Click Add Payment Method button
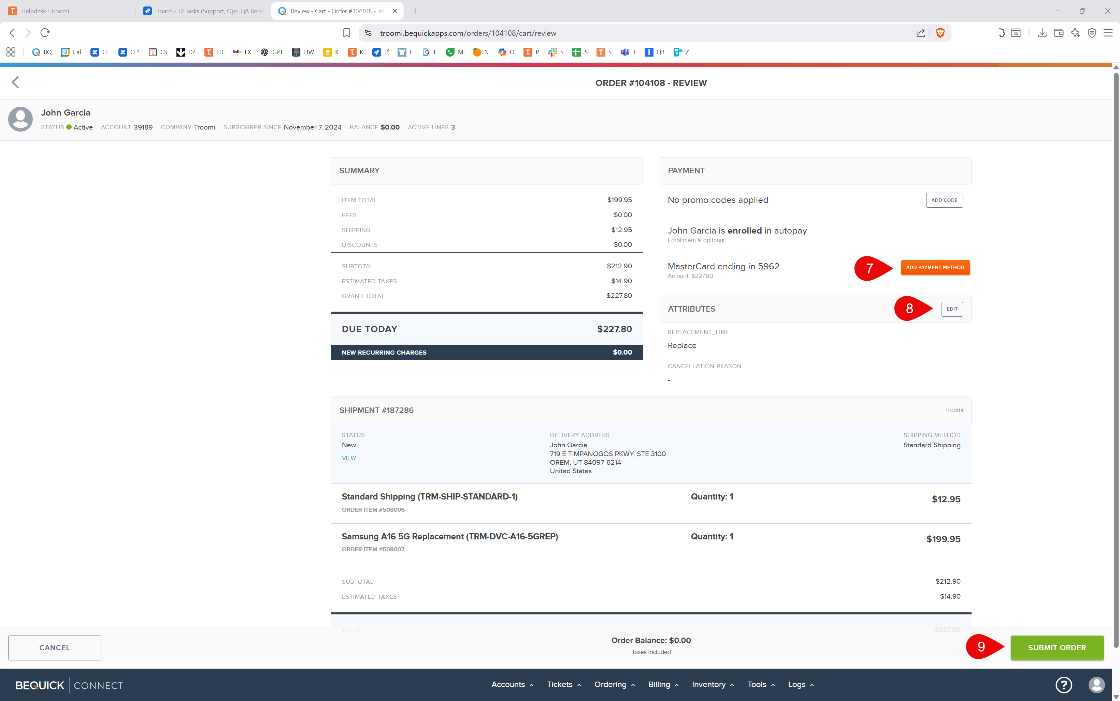This screenshot has width=1120, height=701. [935, 268]
